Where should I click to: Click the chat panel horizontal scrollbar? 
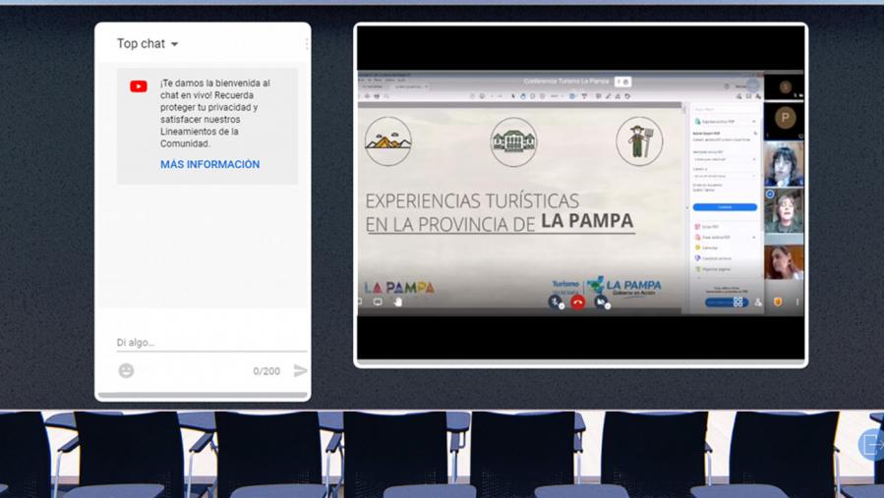coord(203,395)
